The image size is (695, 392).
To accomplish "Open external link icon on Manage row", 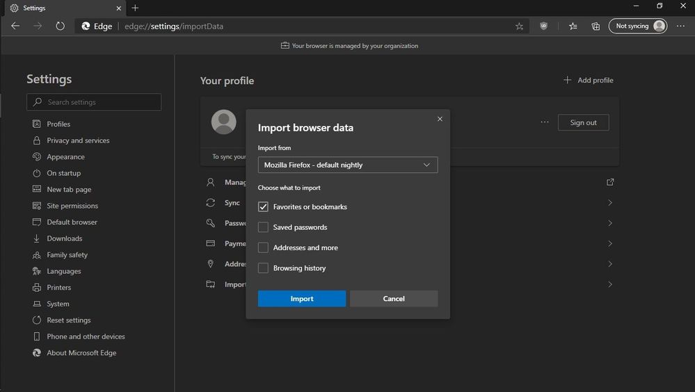I will tap(610, 182).
